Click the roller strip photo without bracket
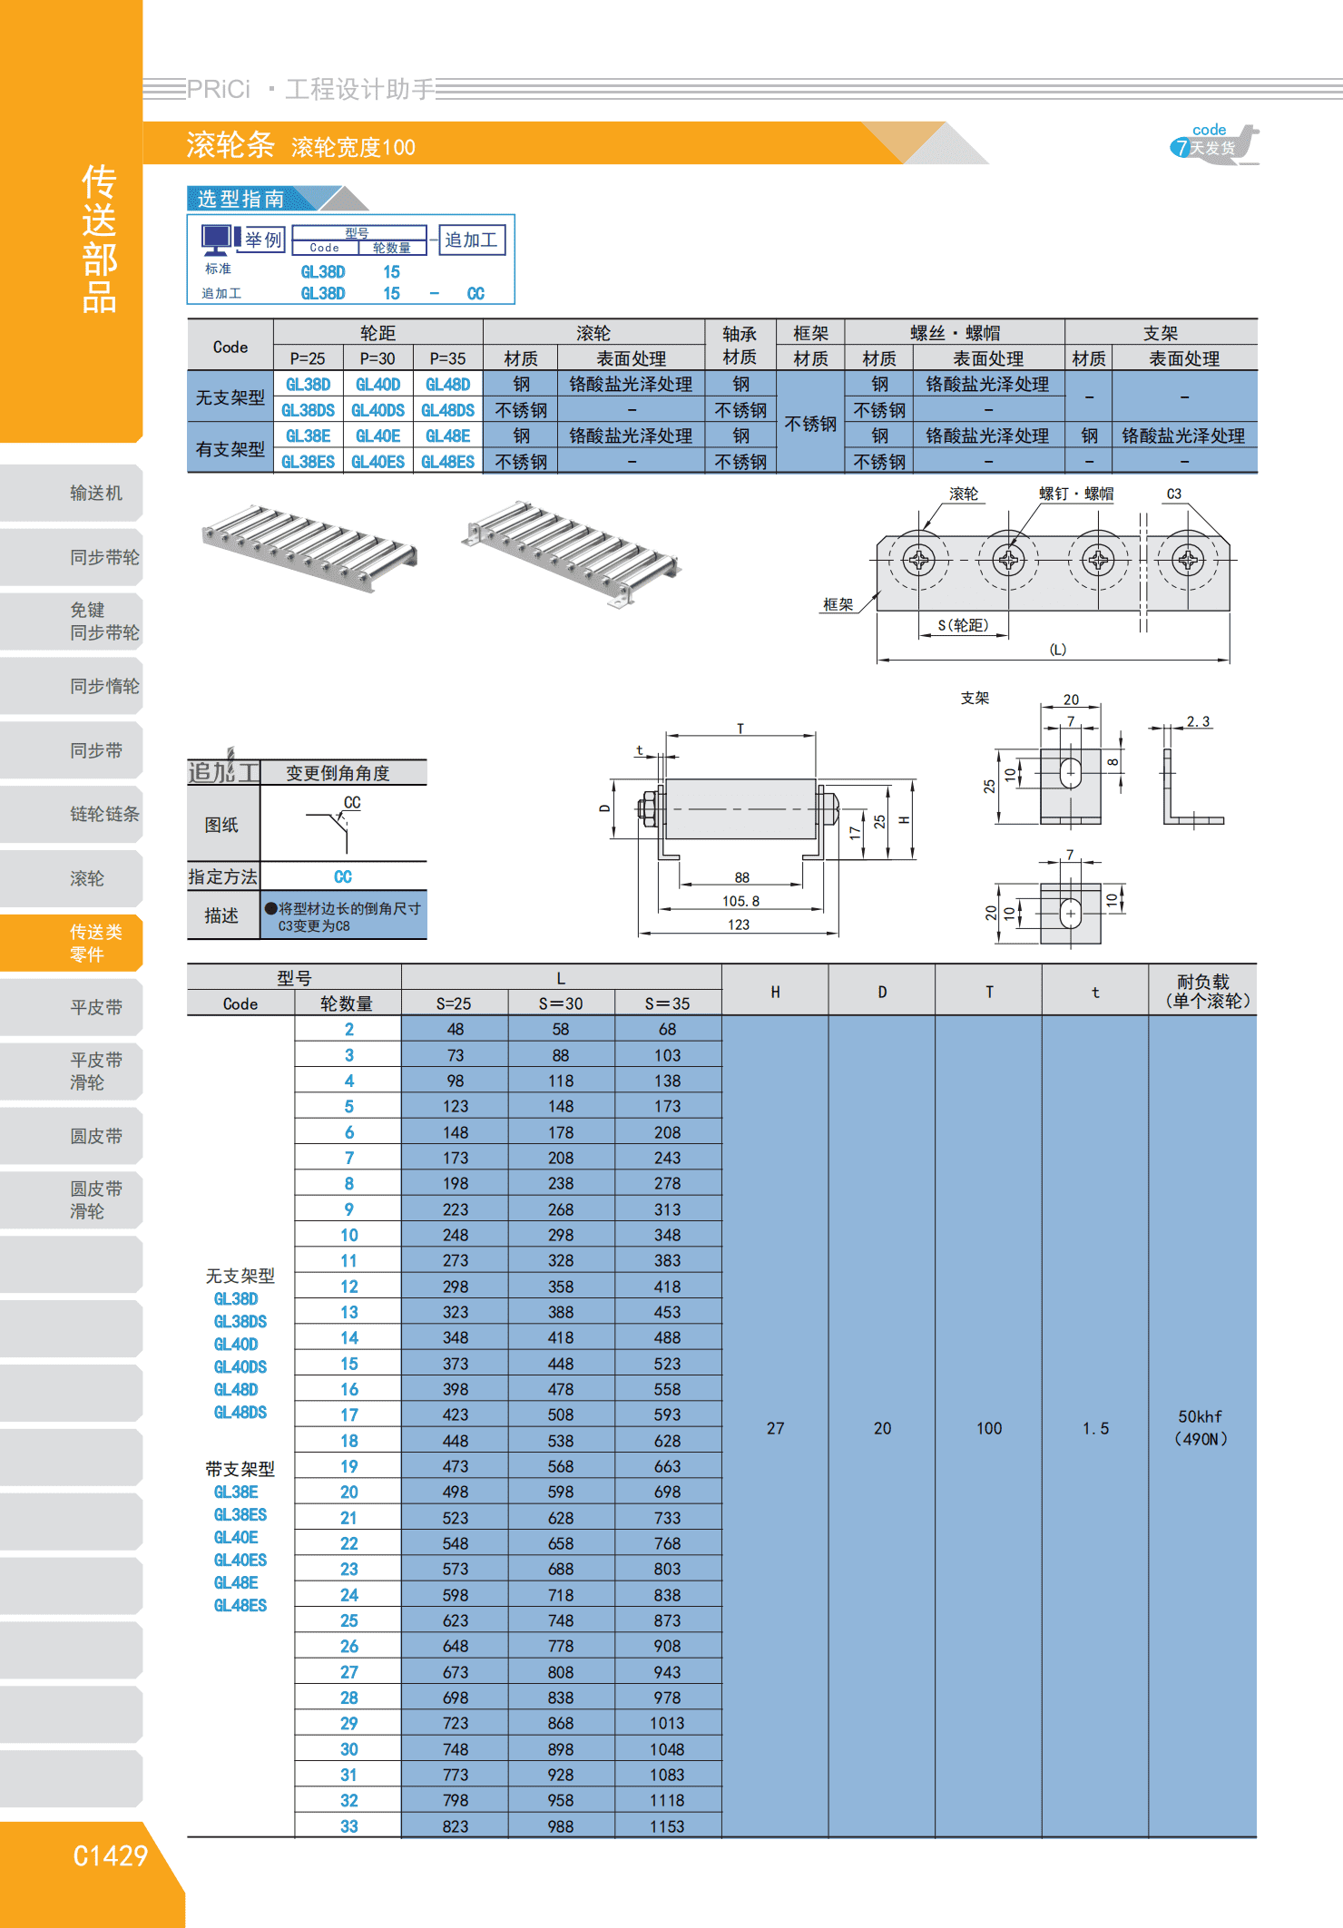1343x1928 pixels. 309,547
